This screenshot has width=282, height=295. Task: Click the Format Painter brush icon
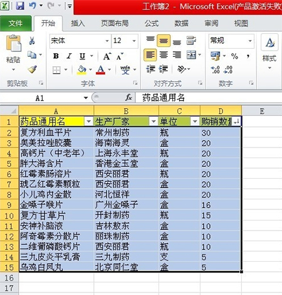[x=32, y=69]
